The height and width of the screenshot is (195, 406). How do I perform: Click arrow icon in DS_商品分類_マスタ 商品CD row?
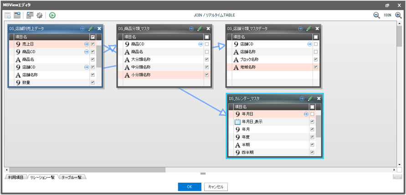200,44
